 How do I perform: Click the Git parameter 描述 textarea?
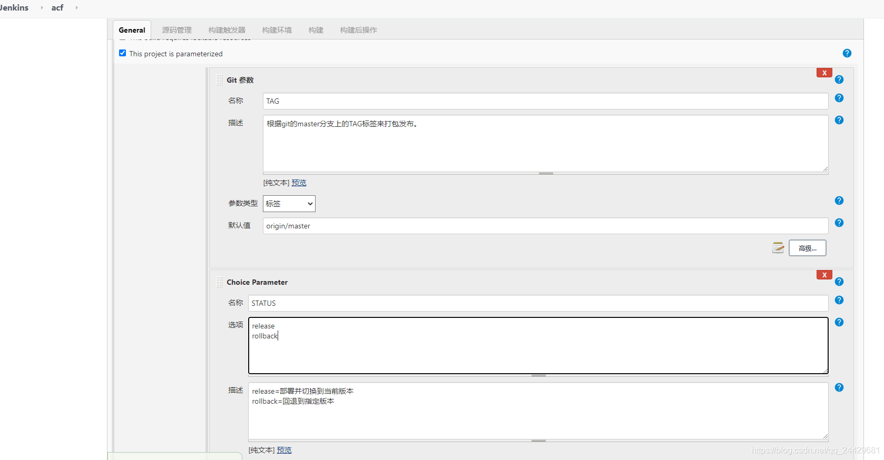click(x=545, y=144)
